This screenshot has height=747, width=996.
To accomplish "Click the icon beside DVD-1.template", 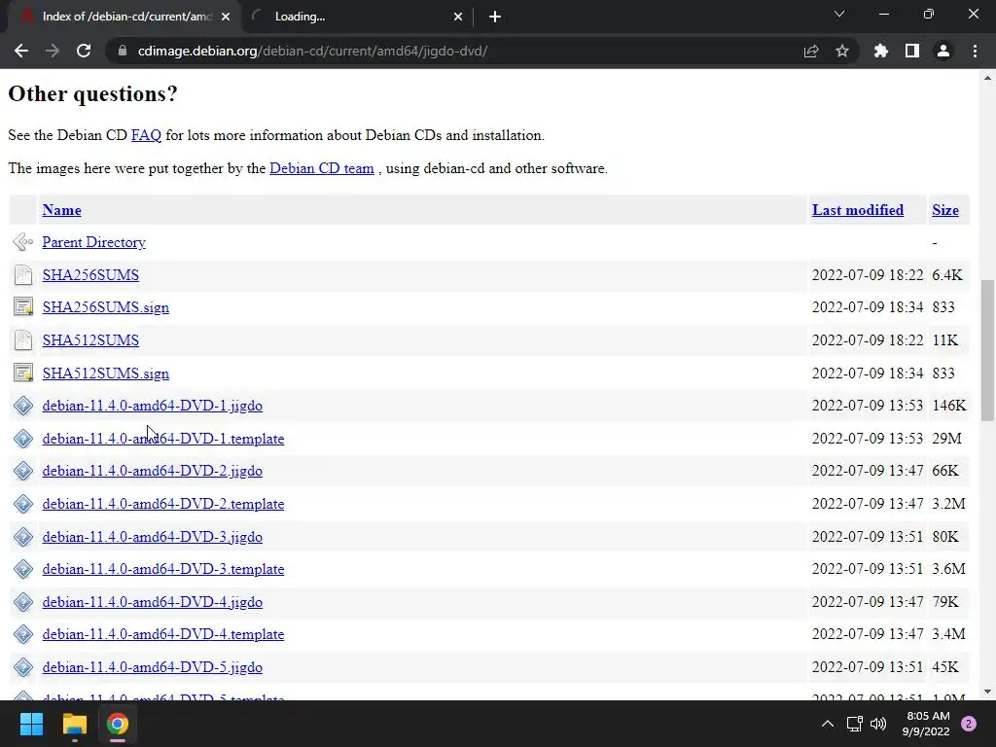I will 23,439.
